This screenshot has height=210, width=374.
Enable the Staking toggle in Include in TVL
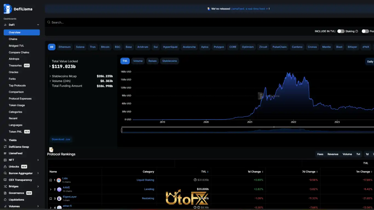point(341,31)
